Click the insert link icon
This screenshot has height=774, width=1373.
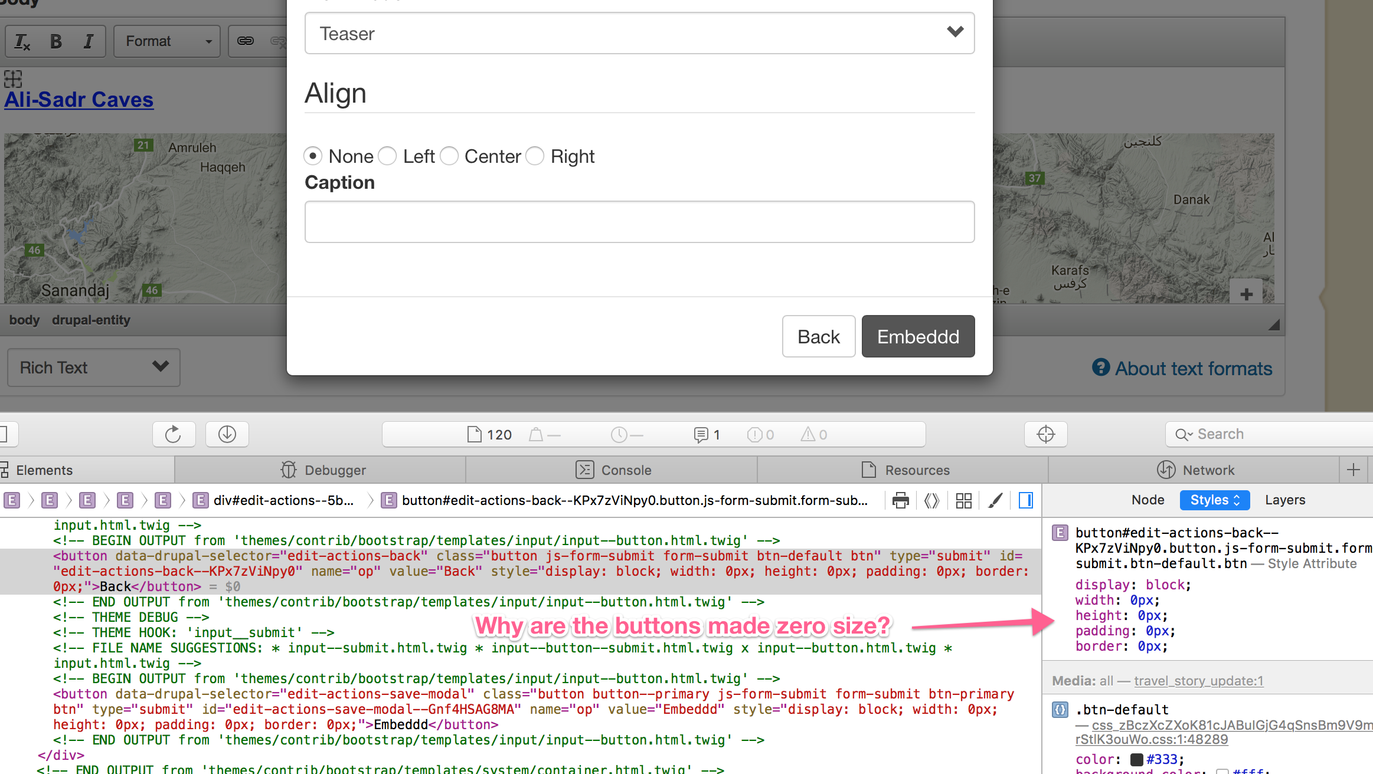tap(246, 41)
